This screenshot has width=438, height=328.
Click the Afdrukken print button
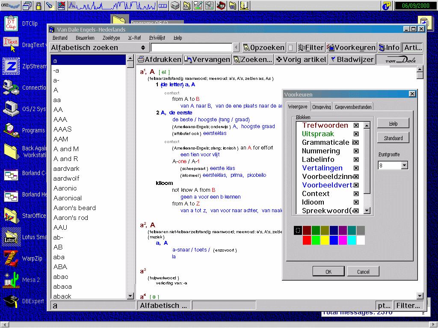click(x=160, y=59)
